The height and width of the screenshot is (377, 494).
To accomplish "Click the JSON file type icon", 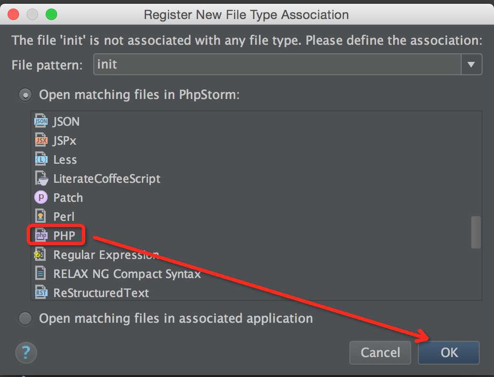I will pyautogui.click(x=41, y=121).
